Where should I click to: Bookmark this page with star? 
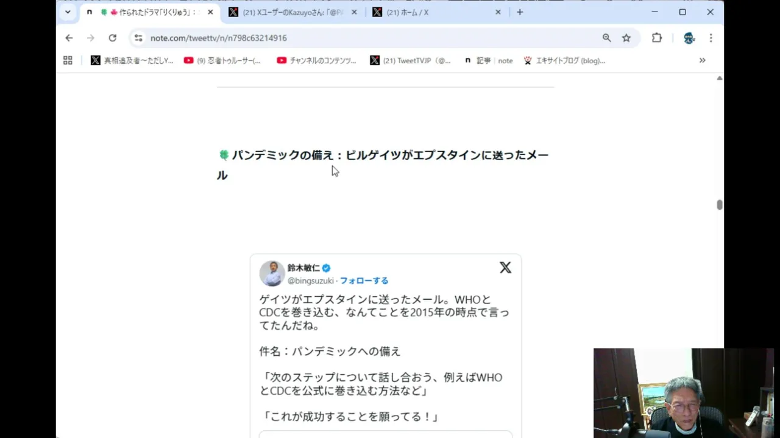coord(626,38)
